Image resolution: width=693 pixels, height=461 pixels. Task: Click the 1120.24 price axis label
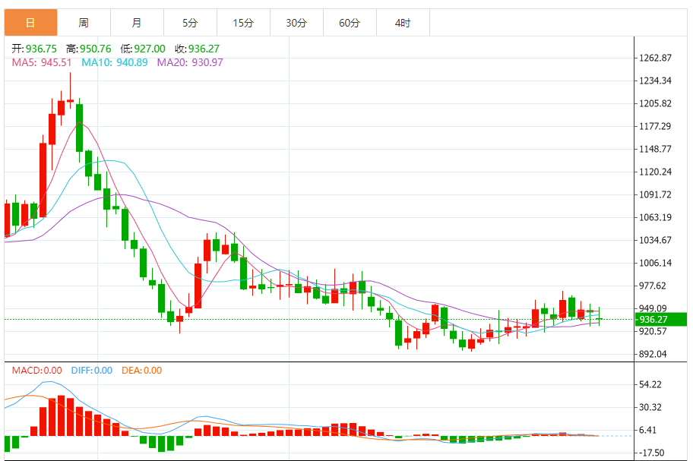click(655, 172)
